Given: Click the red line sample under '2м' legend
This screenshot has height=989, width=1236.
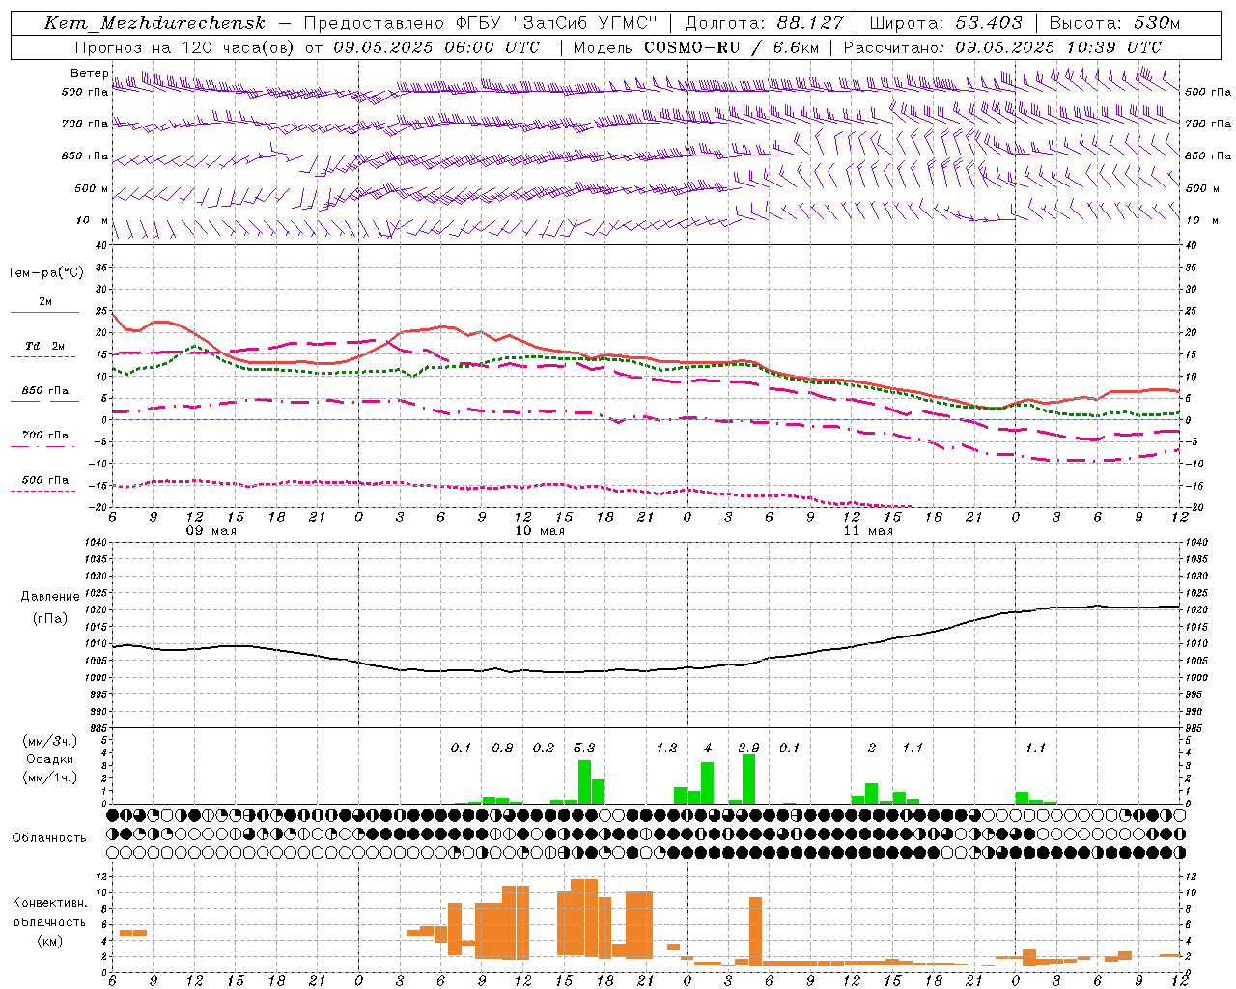Looking at the screenshot, I should pos(44,312).
